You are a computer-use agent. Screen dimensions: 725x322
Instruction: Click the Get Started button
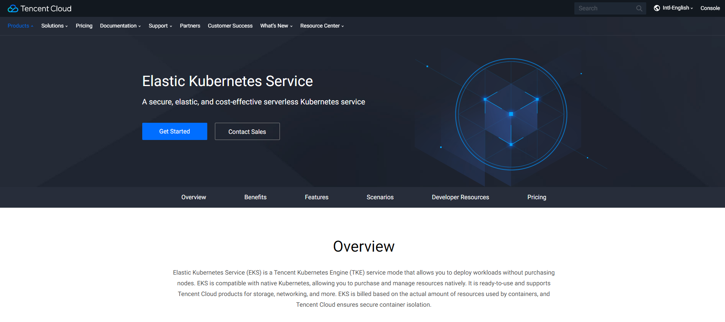175,131
